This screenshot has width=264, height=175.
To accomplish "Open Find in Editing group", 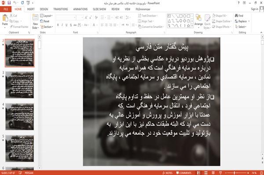I will coord(239,16).
